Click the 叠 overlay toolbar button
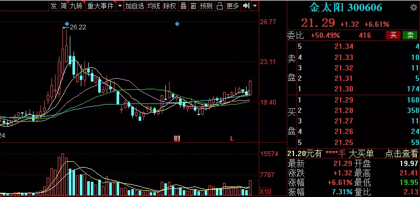Image resolution: width=420 pixels, height=197 pixels. [183, 6]
